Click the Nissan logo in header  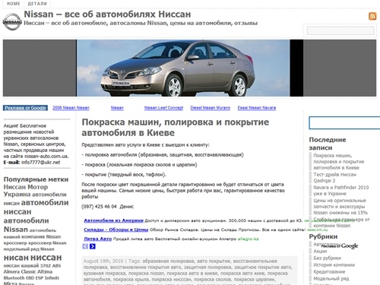tap(12, 22)
